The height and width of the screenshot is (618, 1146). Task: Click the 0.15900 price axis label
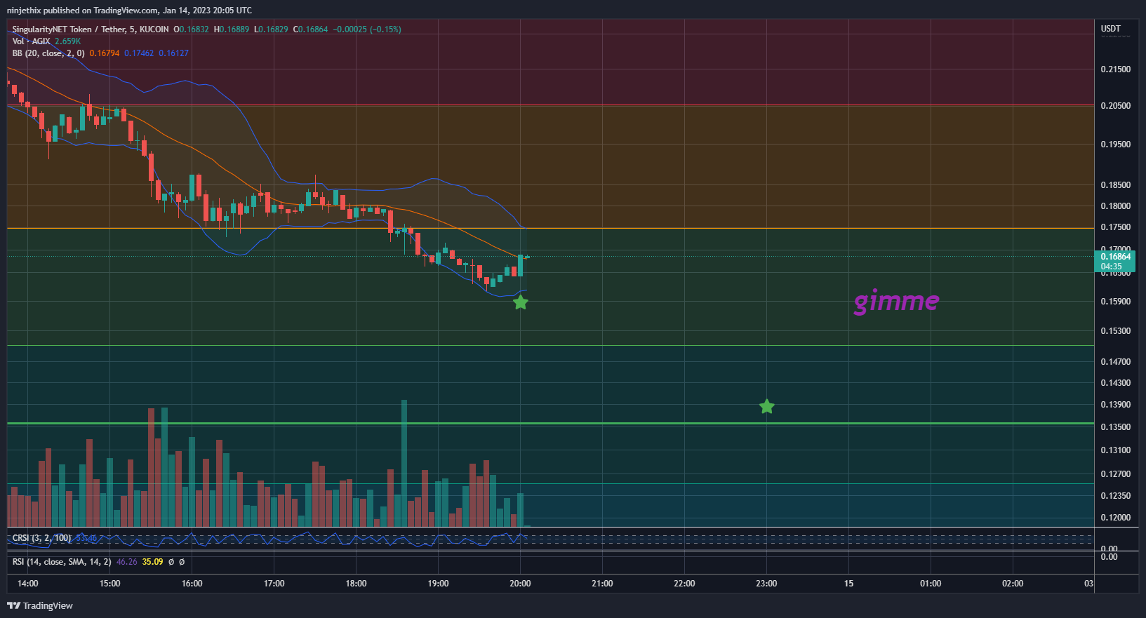[x=1116, y=302]
